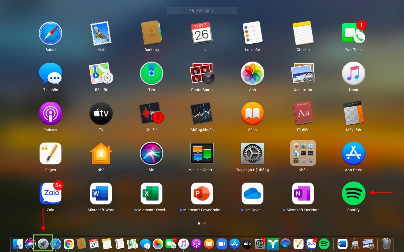
Task: Open Safari from the Launchpad grid
Action: 50,34
